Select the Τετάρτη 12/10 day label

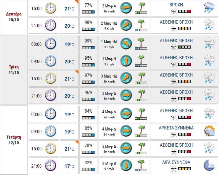pyautogui.click(x=14, y=140)
